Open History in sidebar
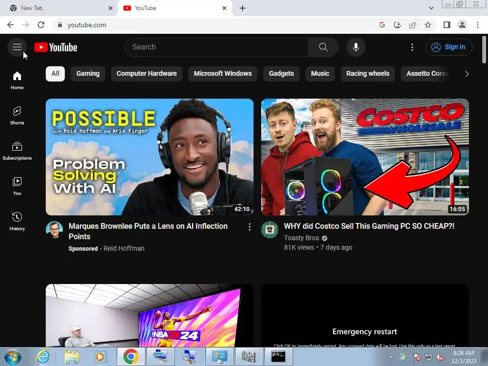488x366 pixels. click(x=17, y=222)
